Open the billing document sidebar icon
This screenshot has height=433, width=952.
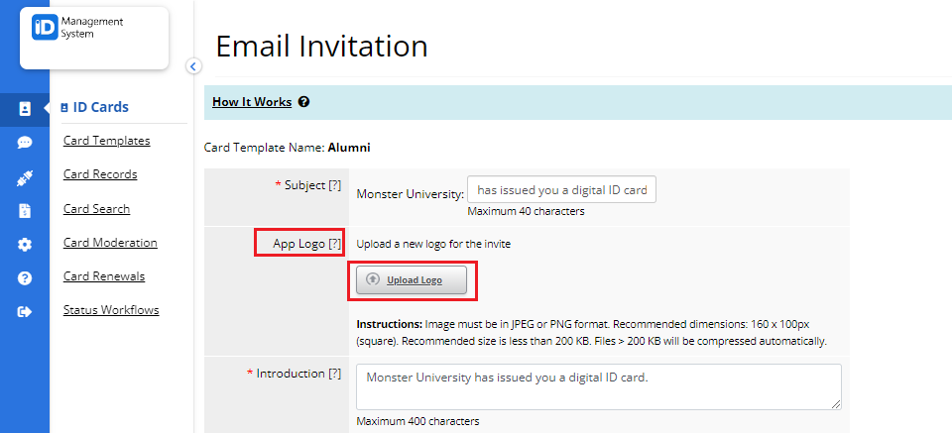(24, 211)
